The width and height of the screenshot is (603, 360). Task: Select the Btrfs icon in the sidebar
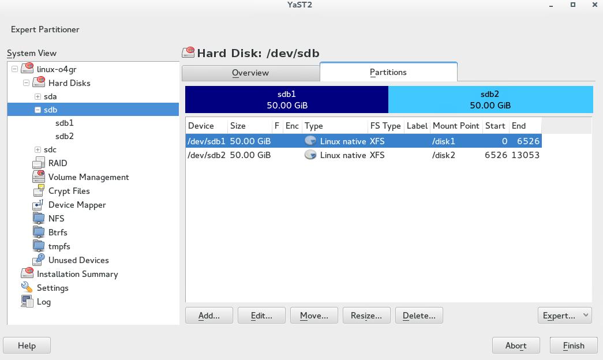(x=38, y=232)
